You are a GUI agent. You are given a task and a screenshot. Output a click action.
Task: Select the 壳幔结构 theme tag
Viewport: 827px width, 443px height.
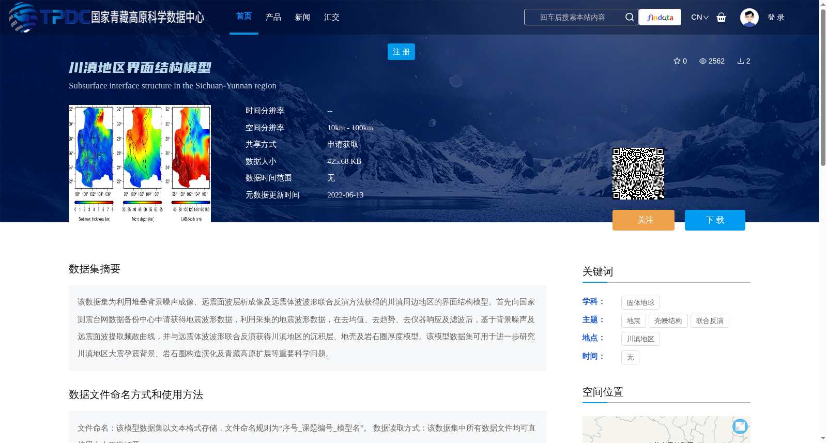668,321
